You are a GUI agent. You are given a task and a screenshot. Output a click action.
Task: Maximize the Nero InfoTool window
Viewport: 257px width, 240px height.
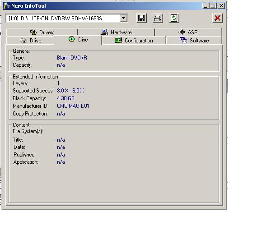pos(213,6)
